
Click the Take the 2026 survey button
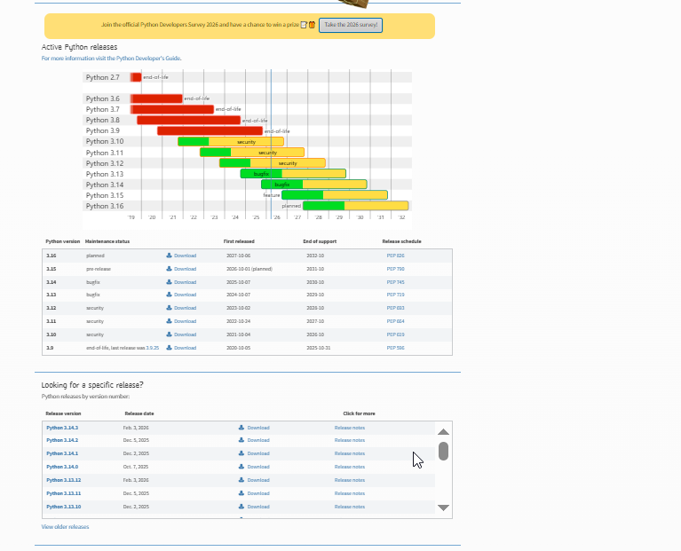click(x=351, y=25)
